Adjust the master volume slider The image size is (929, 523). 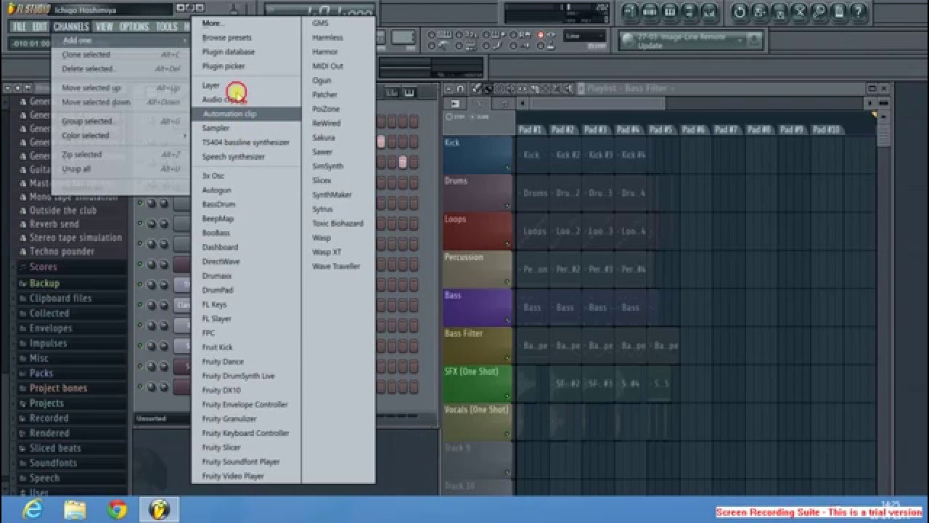tap(234, 9)
